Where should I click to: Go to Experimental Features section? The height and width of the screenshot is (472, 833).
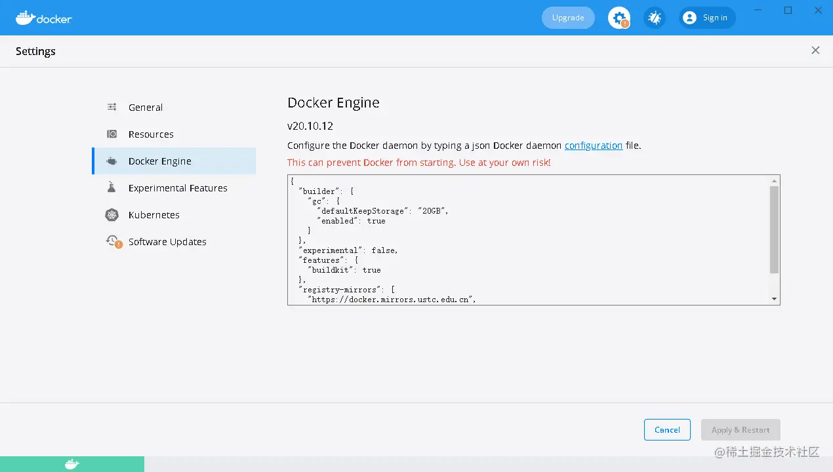pyautogui.click(x=174, y=187)
